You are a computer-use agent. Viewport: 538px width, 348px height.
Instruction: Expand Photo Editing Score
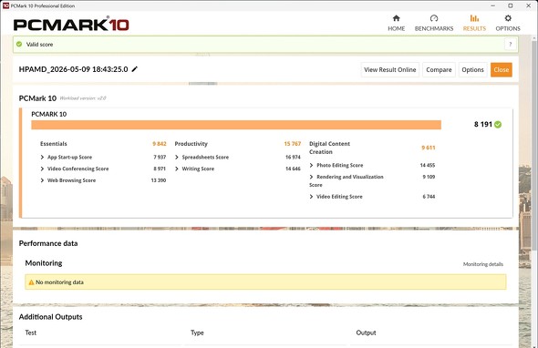point(311,165)
